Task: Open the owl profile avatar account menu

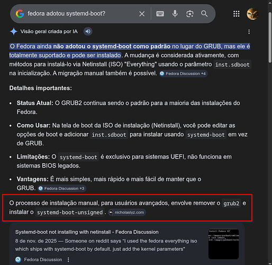Action: pos(252,14)
